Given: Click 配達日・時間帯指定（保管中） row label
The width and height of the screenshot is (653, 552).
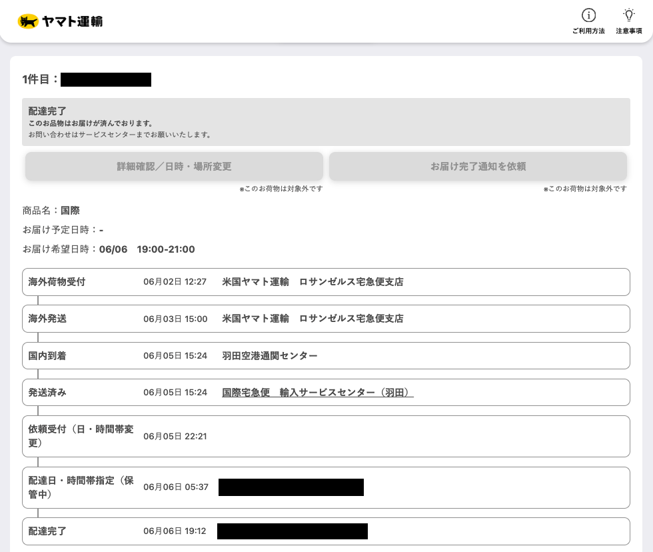Looking at the screenshot, I should click(81, 487).
